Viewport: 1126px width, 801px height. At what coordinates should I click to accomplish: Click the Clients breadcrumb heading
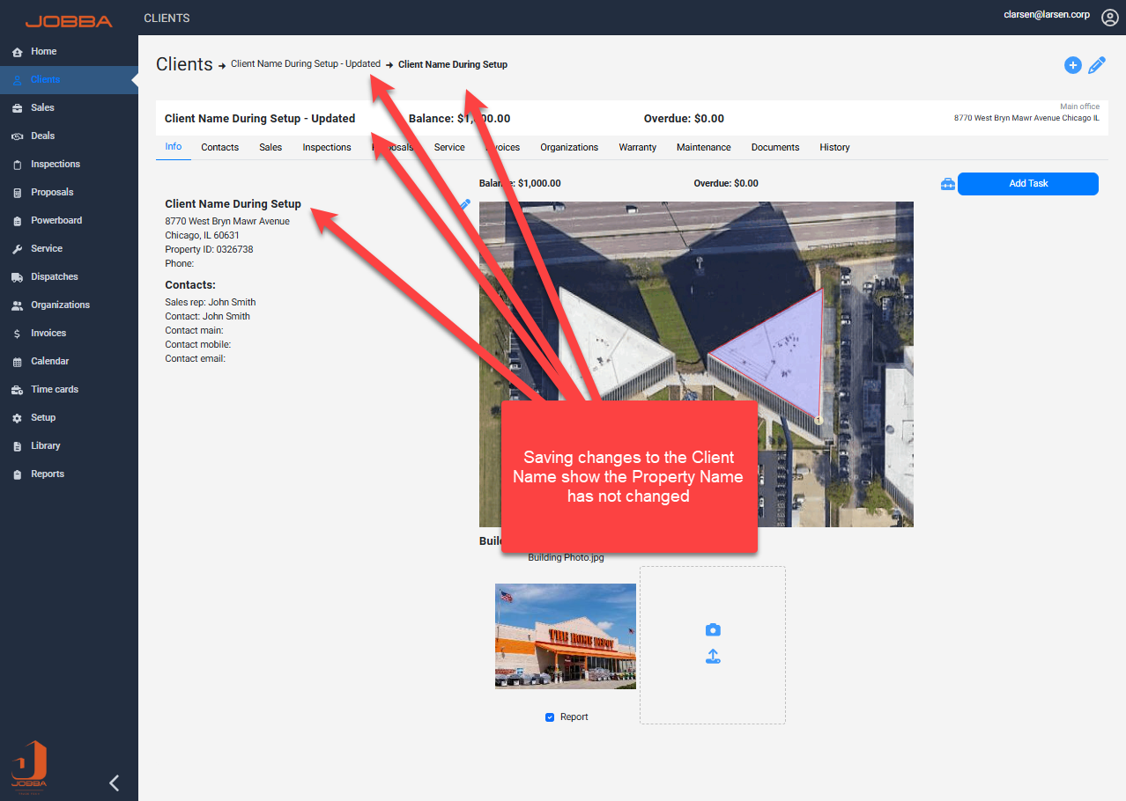pyautogui.click(x=184, y=64)
